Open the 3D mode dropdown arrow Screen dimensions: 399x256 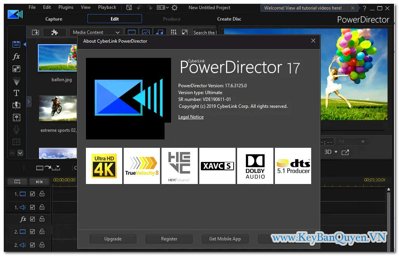pyautogui.click(x=336, y=152)
